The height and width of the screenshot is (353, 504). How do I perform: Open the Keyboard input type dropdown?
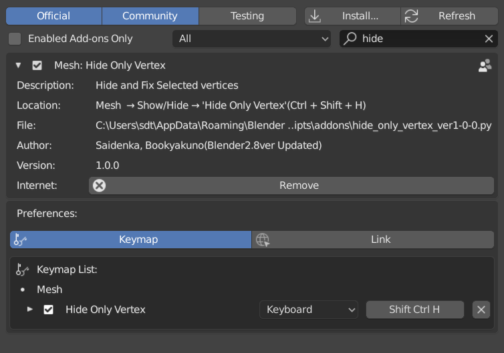(x=309, y=310)
